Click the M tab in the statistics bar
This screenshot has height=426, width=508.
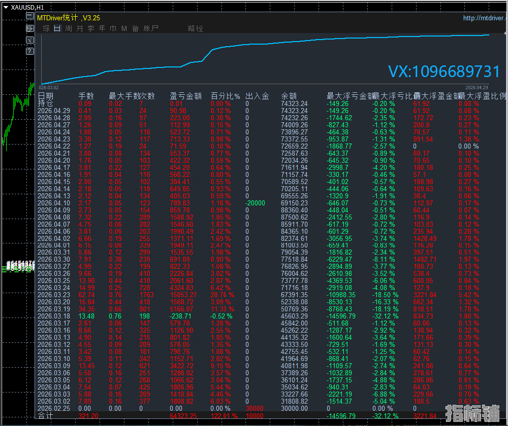pos(124,28)
